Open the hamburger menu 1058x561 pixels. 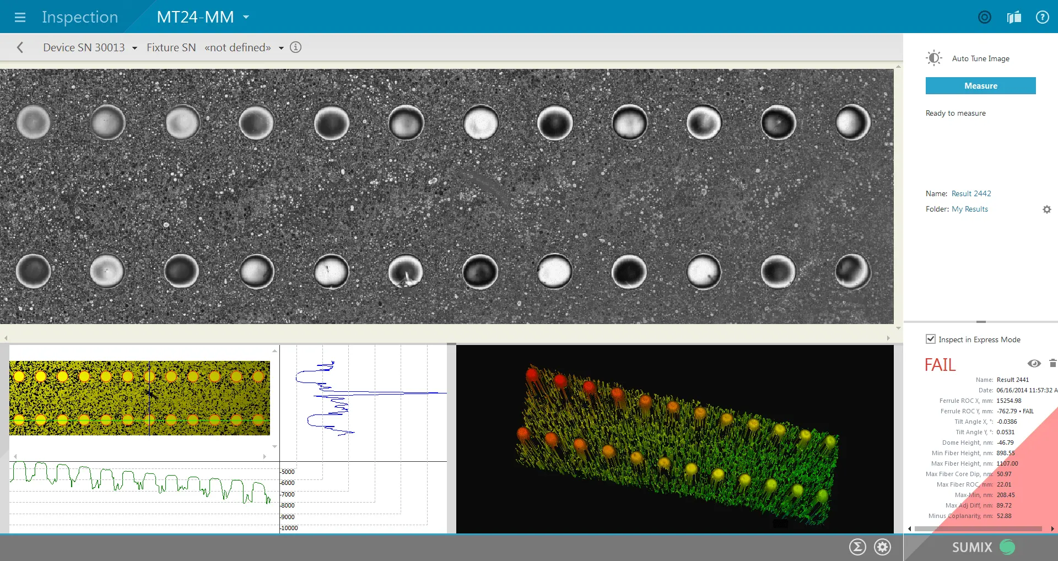click(20, 17)
